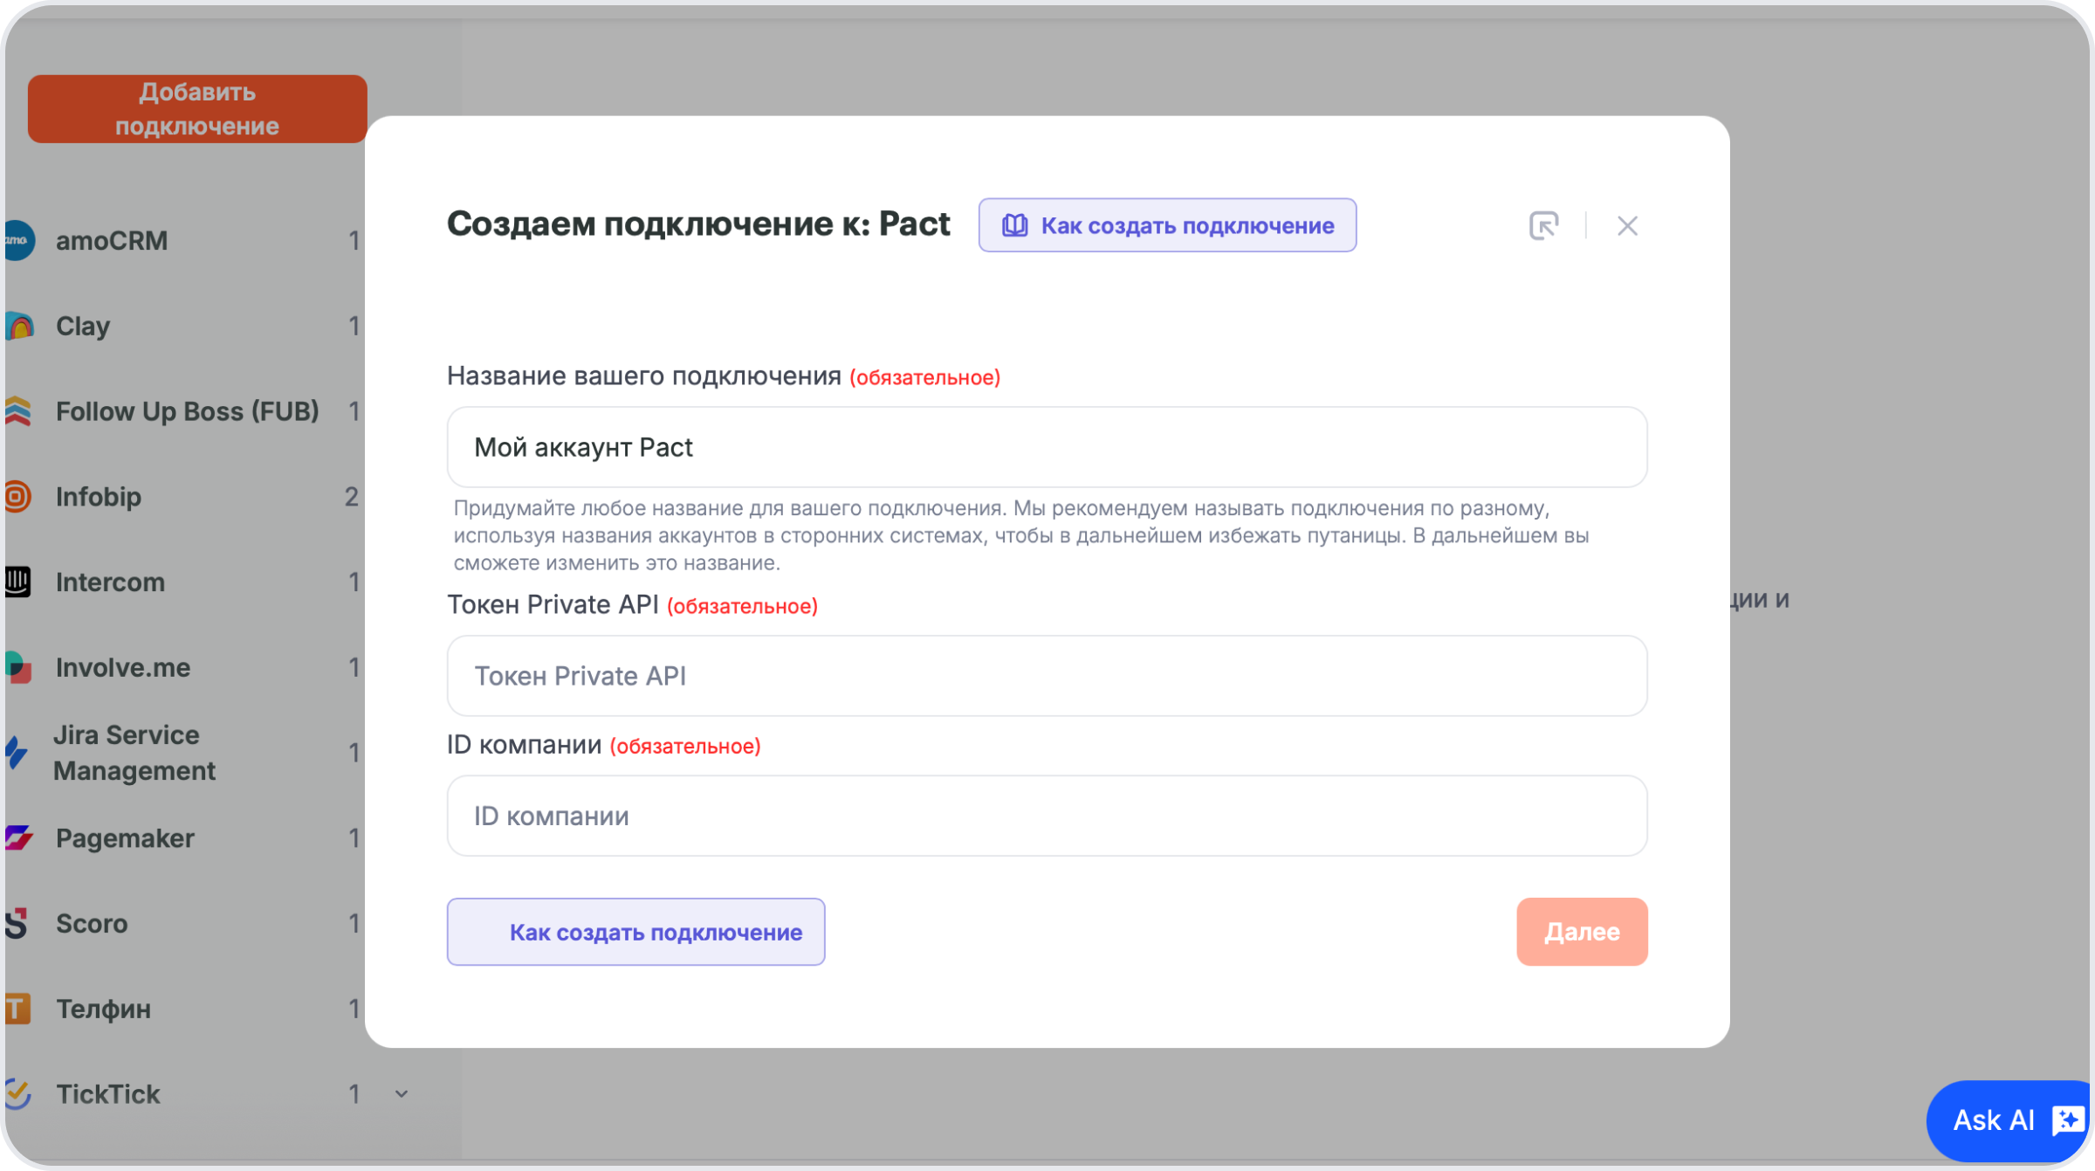Click the 'ID компании' input field
This screenshot has height=1171, width=2095.
point(1047,816)
